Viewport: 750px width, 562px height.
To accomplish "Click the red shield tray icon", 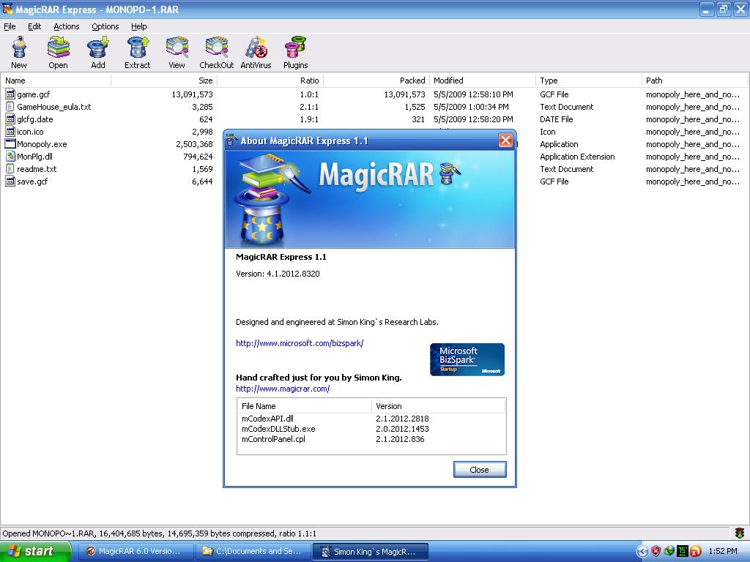I will point(656,552).
